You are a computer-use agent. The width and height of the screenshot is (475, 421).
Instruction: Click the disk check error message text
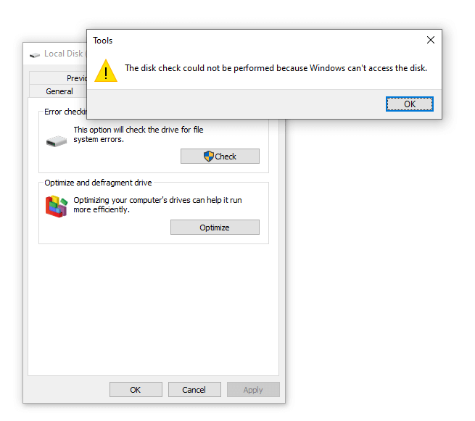coord(276,68)
